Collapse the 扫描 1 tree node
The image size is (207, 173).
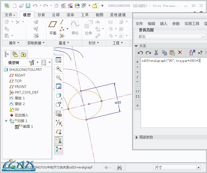6,121
